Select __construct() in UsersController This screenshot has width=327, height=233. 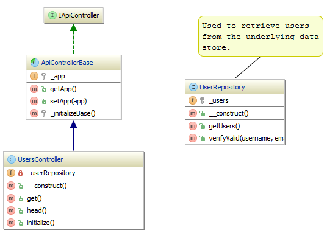coord(47,186)
